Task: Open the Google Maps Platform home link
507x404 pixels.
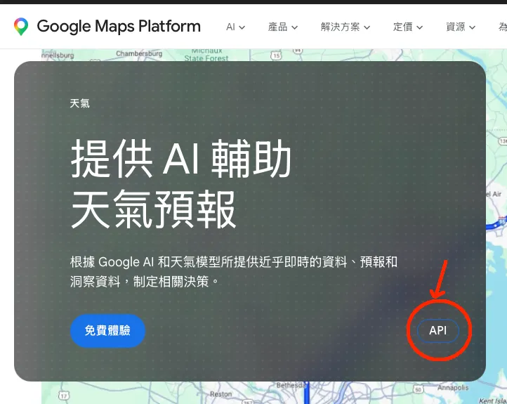Action: (119, 26)
